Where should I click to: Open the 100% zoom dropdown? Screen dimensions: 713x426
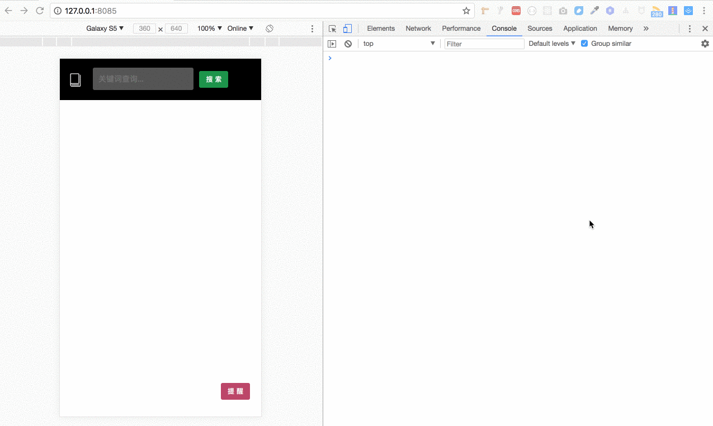click(209, 29)
